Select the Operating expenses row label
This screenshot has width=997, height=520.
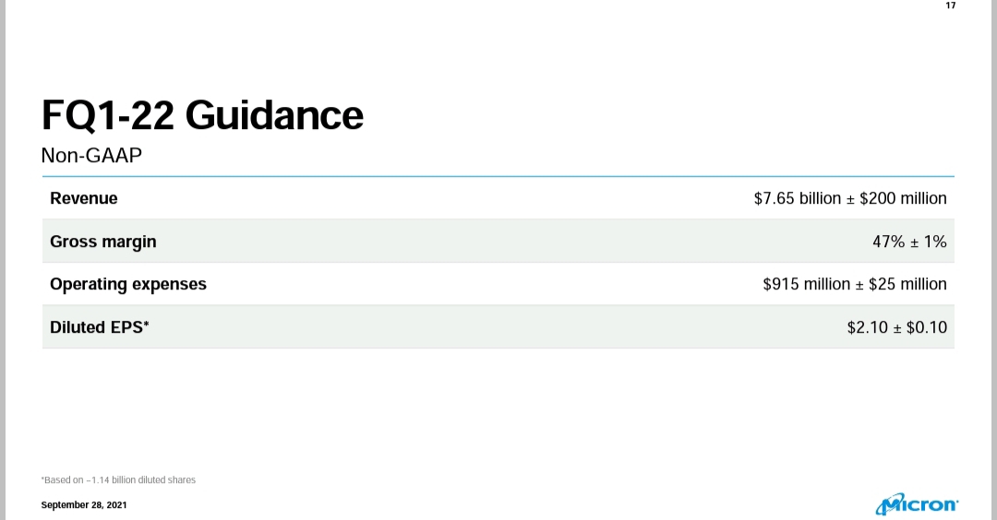click(x=128, y=285)
